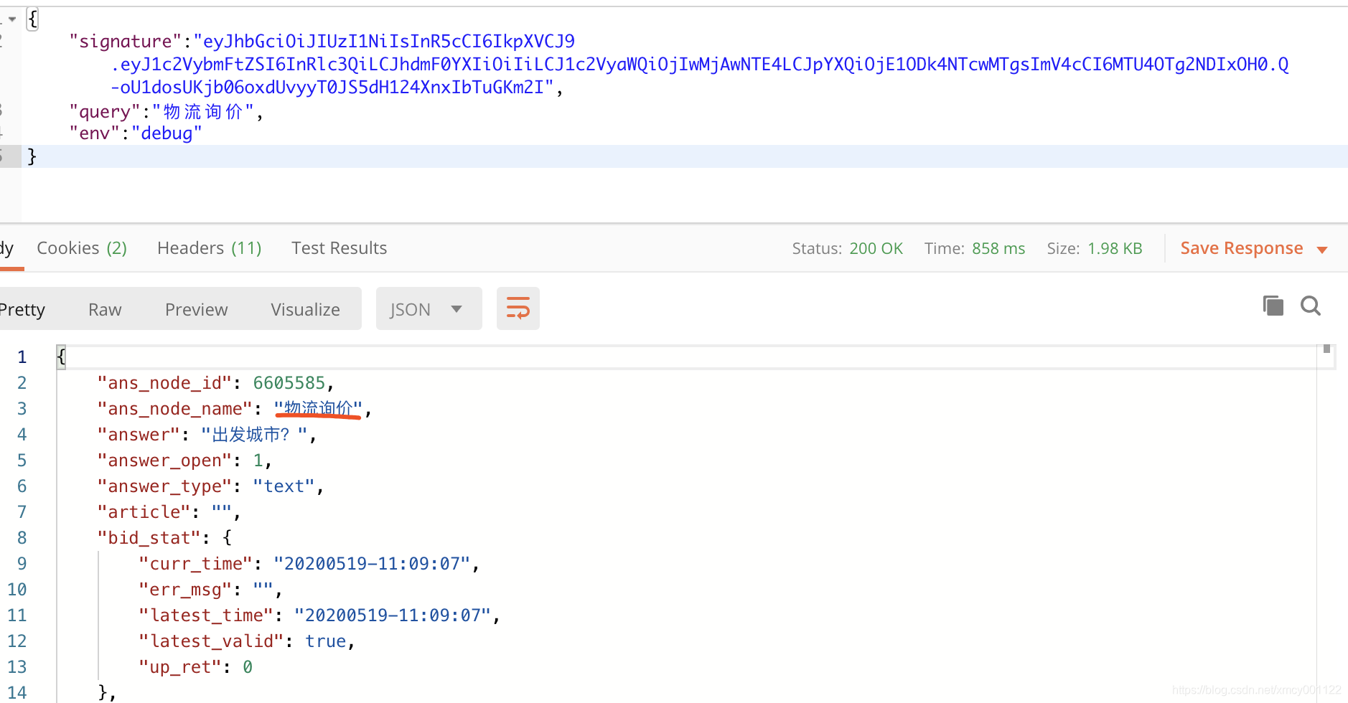This screenshot has width=1348, height=703.
Task: Click the "up_ret" key line
Action: tap(180, 667)
